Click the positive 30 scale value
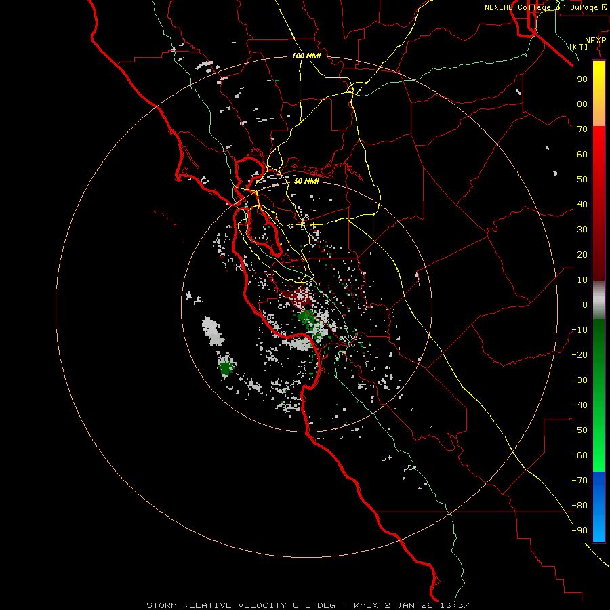 [582, 230]
